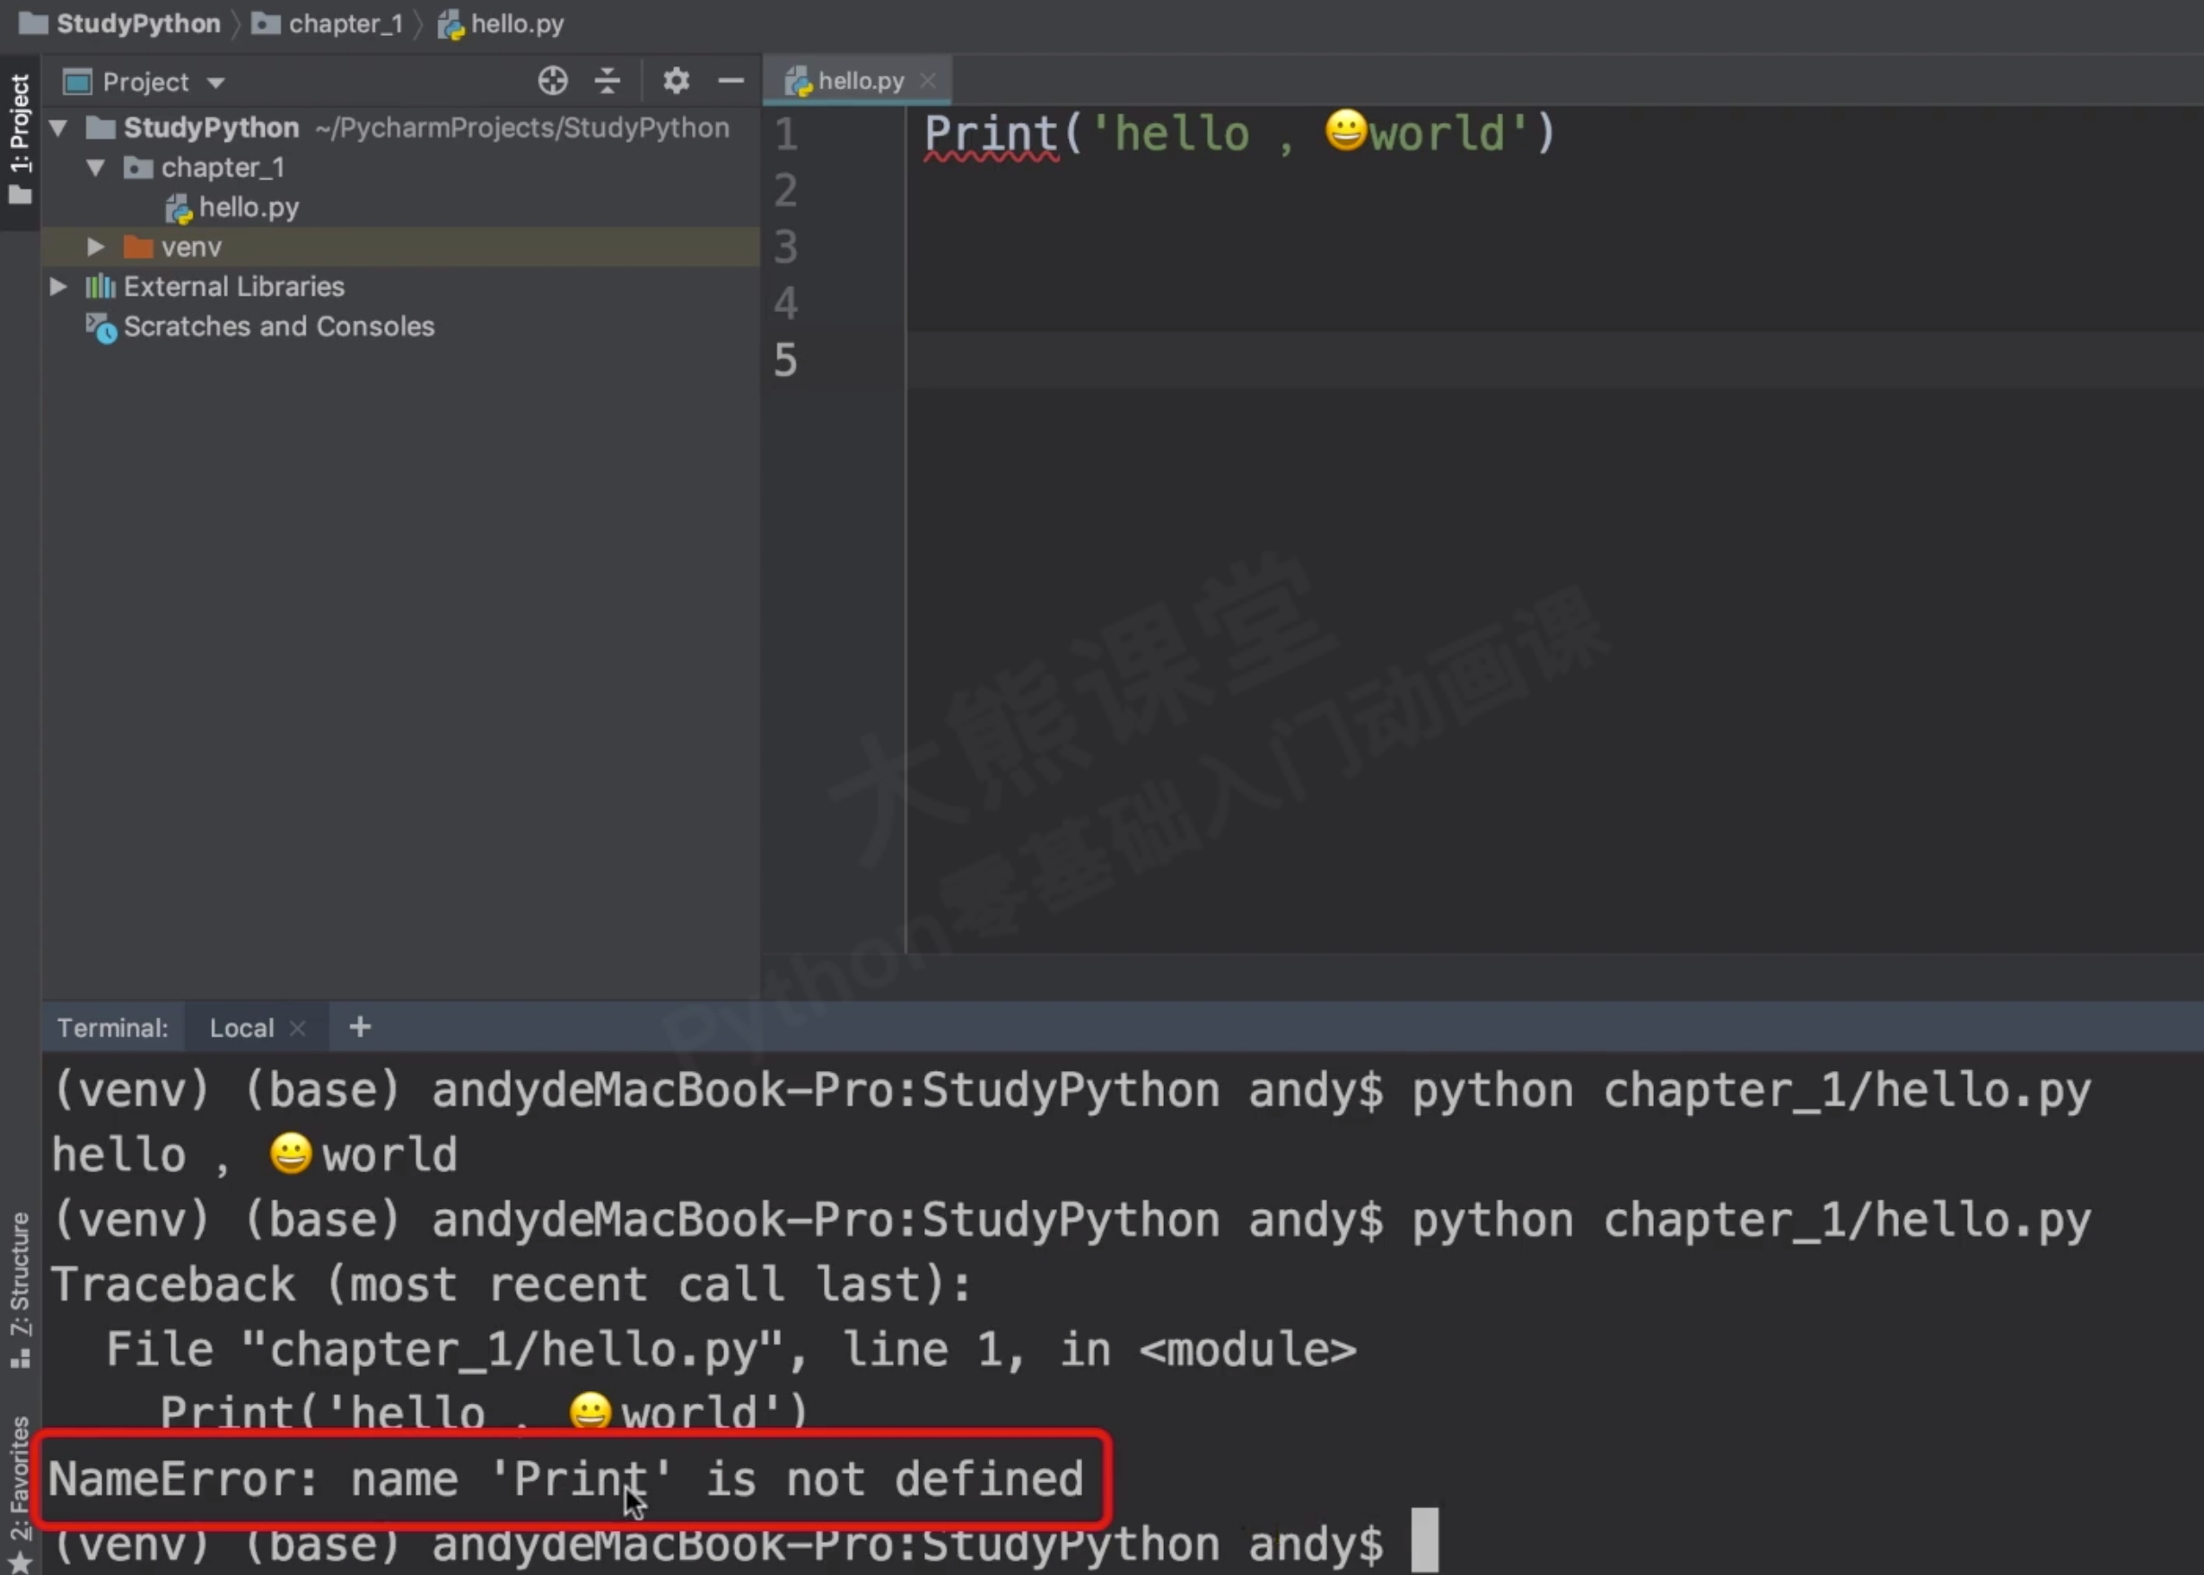Click the Collapse All icon in Project panel

coord(608,81)
